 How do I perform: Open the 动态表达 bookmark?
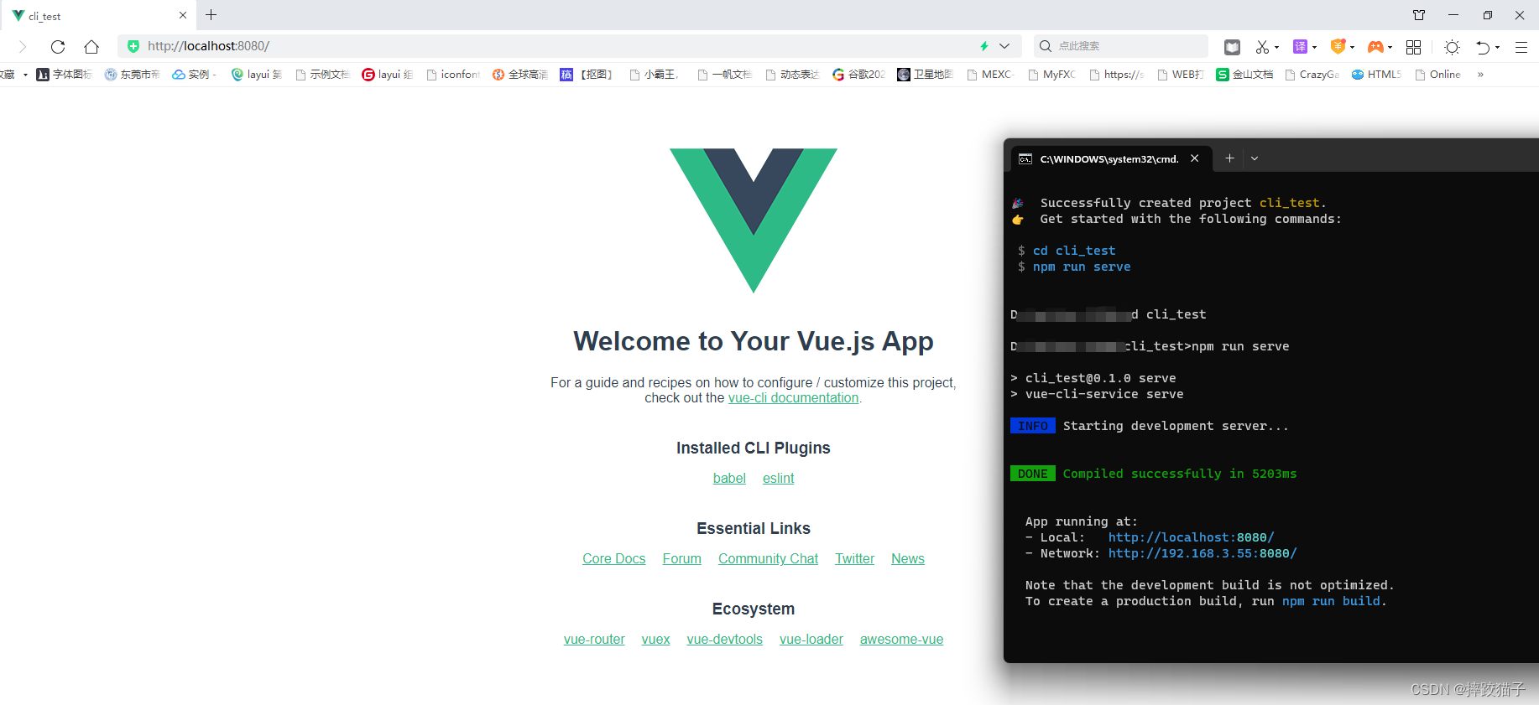point(792,75)
